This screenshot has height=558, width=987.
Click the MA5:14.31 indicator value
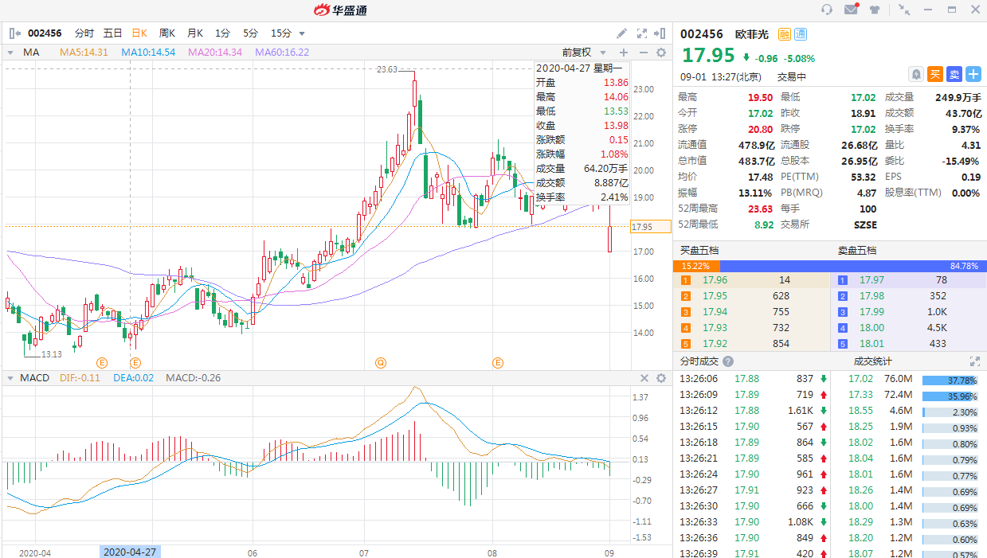point(84,53)
